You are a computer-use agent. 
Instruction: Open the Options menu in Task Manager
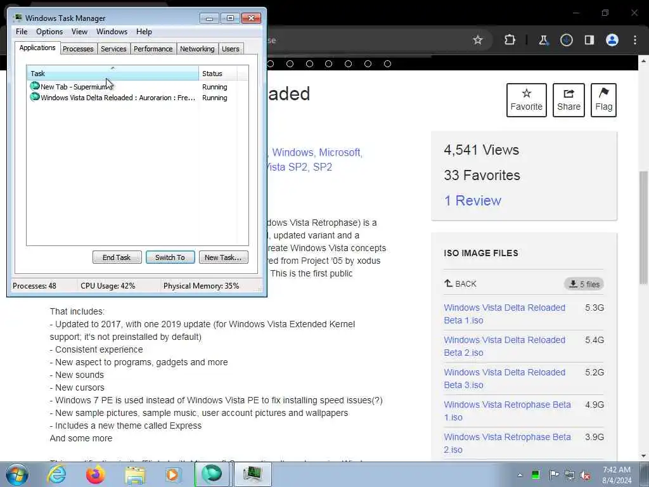(x=49, y=32)
